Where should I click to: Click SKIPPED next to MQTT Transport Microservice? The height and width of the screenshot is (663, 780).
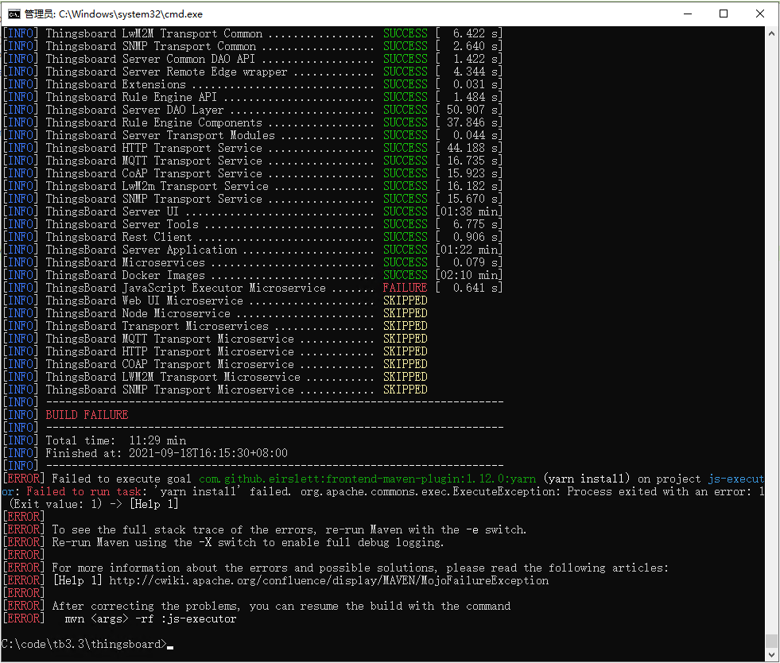click(x=405, y=339)
